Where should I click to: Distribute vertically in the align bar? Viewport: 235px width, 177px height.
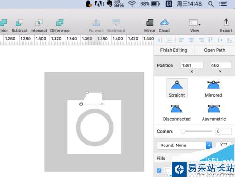(169, 40)
